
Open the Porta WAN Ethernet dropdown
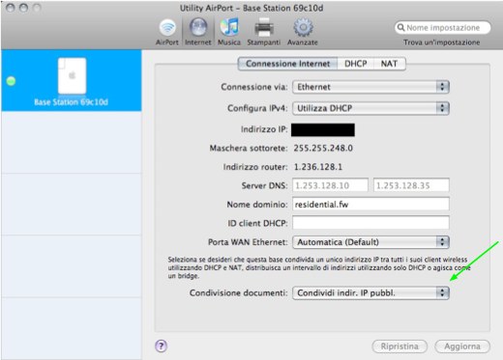click(x=370, y=242)
